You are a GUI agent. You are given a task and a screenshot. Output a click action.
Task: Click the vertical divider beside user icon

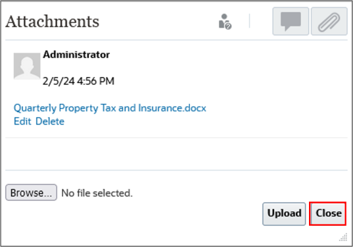249,21
